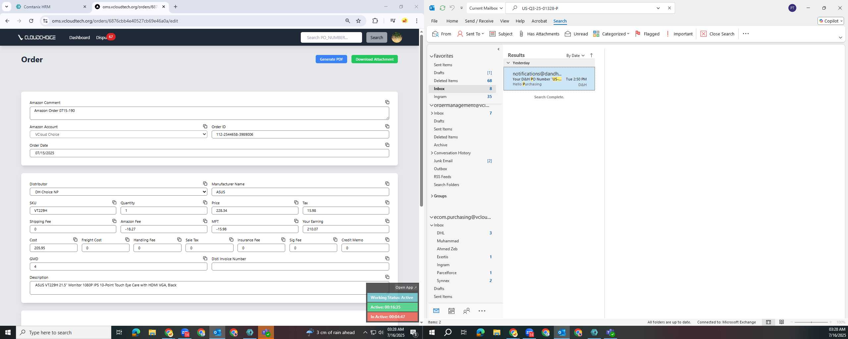Open Outlook from Windows taskbar
The width and height of the screenshot is (848, 339).
pyautogui.click(x=217, y=332)
